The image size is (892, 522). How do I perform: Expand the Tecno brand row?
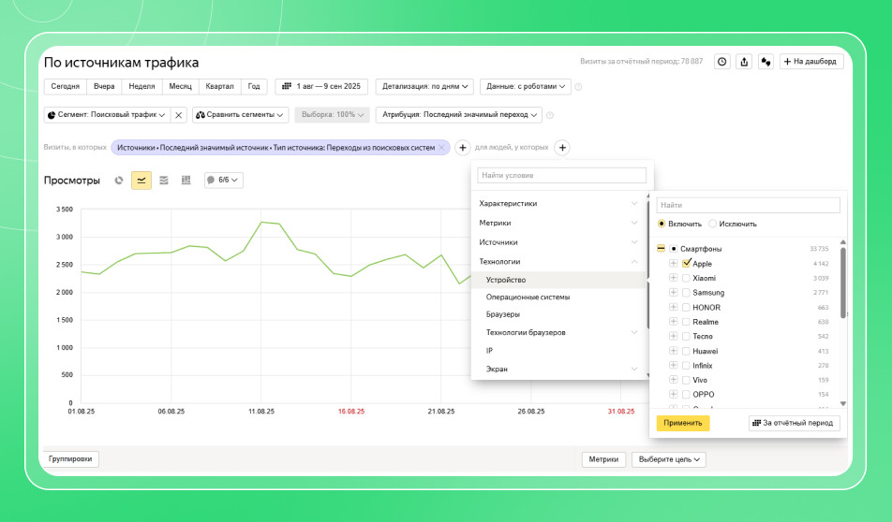pos(673,336)
